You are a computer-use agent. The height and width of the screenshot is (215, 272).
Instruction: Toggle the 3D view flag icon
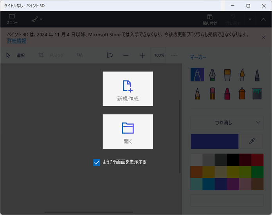pos(110,55)
